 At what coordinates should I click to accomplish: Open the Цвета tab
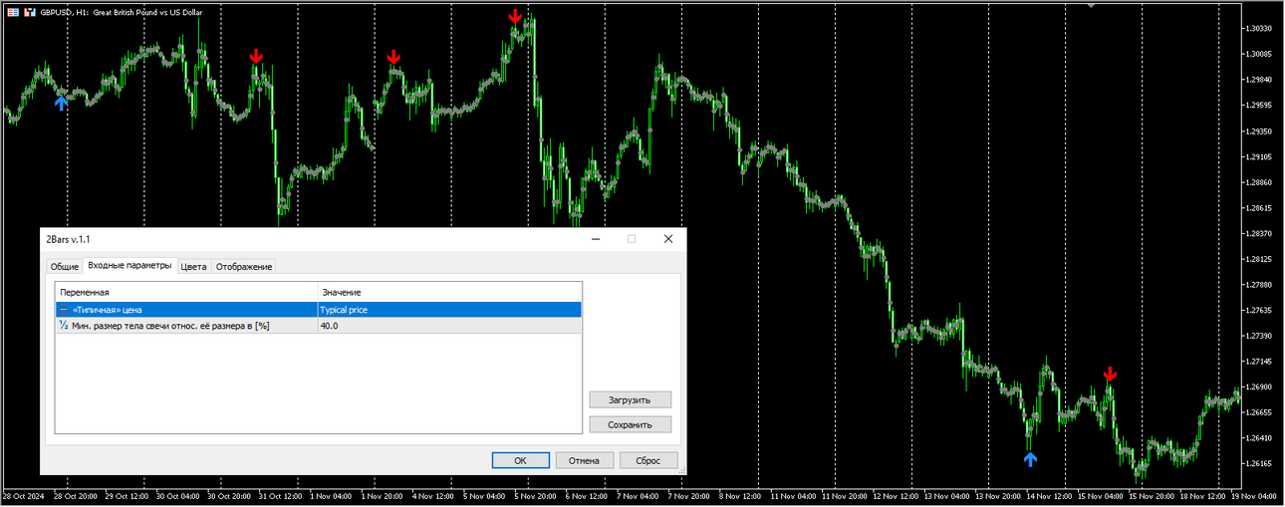(194, 267)
